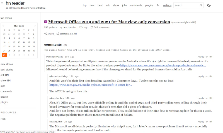Open antipurist author profile
The height and width of the screenshot is (133, 223).
[x=70, y=27]
